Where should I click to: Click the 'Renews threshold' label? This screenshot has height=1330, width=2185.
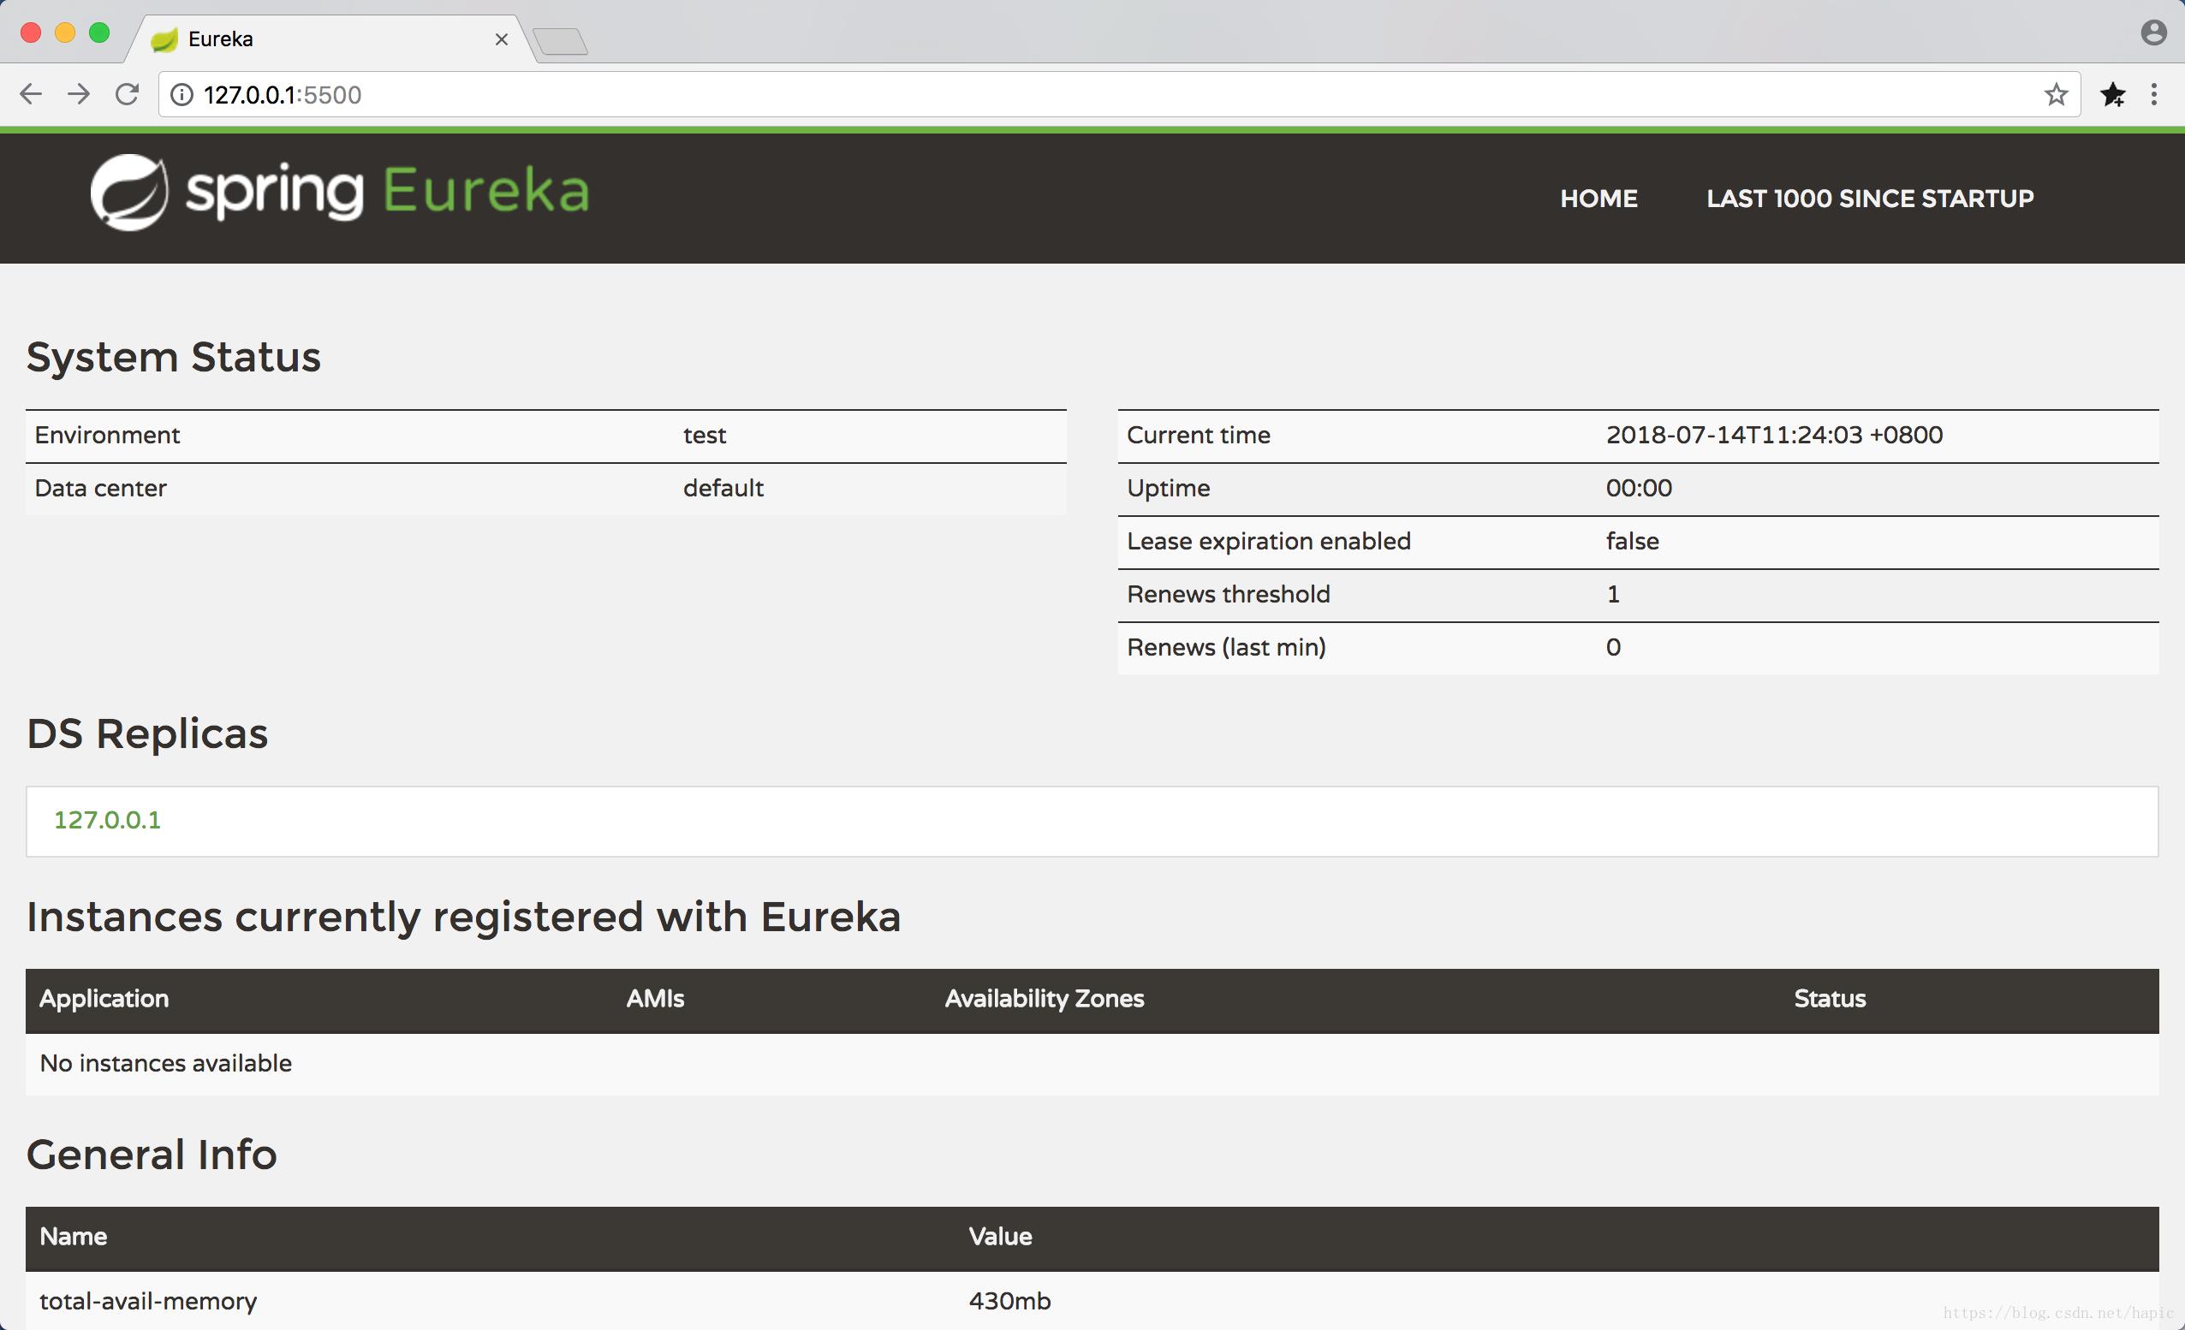pyautogui.click(x=1228, y=595)
